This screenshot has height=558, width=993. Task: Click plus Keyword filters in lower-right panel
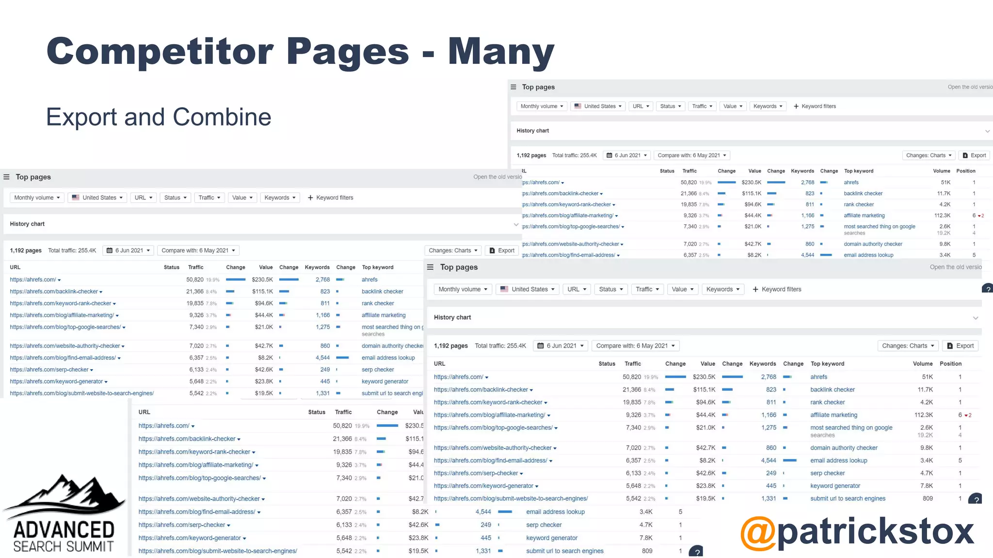(x=777, y=289)
